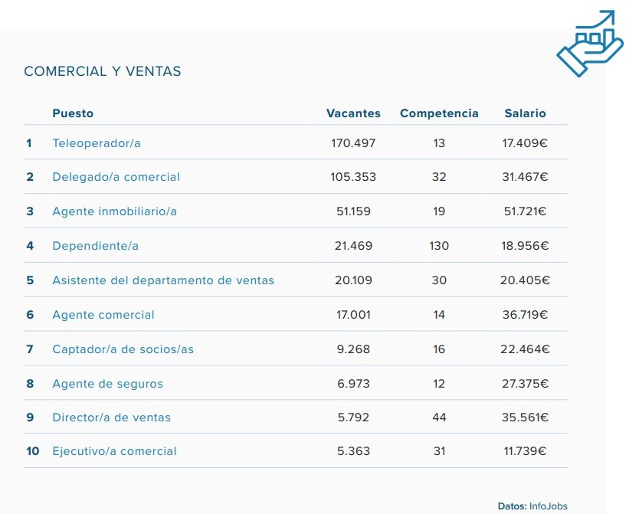Open the Teleoperador/a job link
Image resolution: width=639 pixels, height=514 pixels.
coord(97,143)
